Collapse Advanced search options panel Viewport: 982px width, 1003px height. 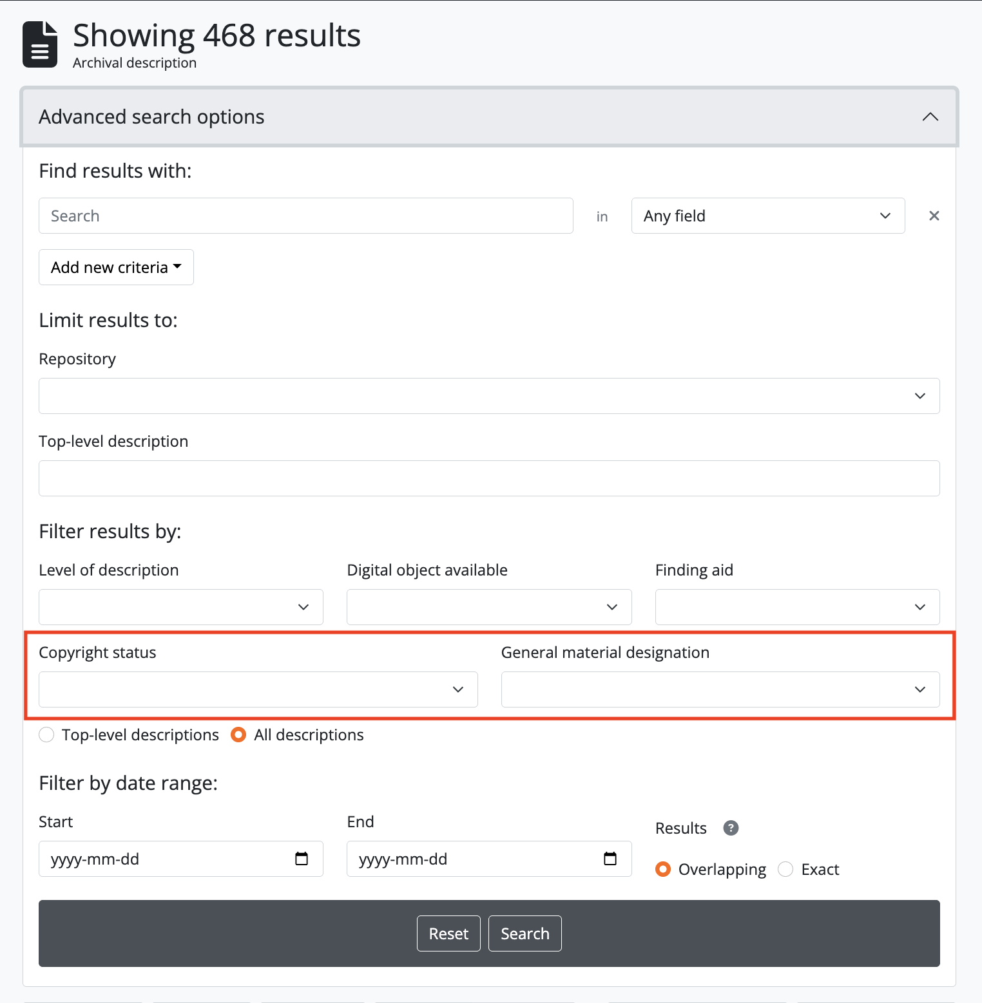(930, 117)
